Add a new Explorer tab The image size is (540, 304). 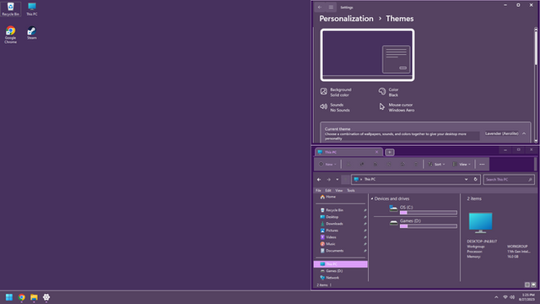(x=390, y=152)
